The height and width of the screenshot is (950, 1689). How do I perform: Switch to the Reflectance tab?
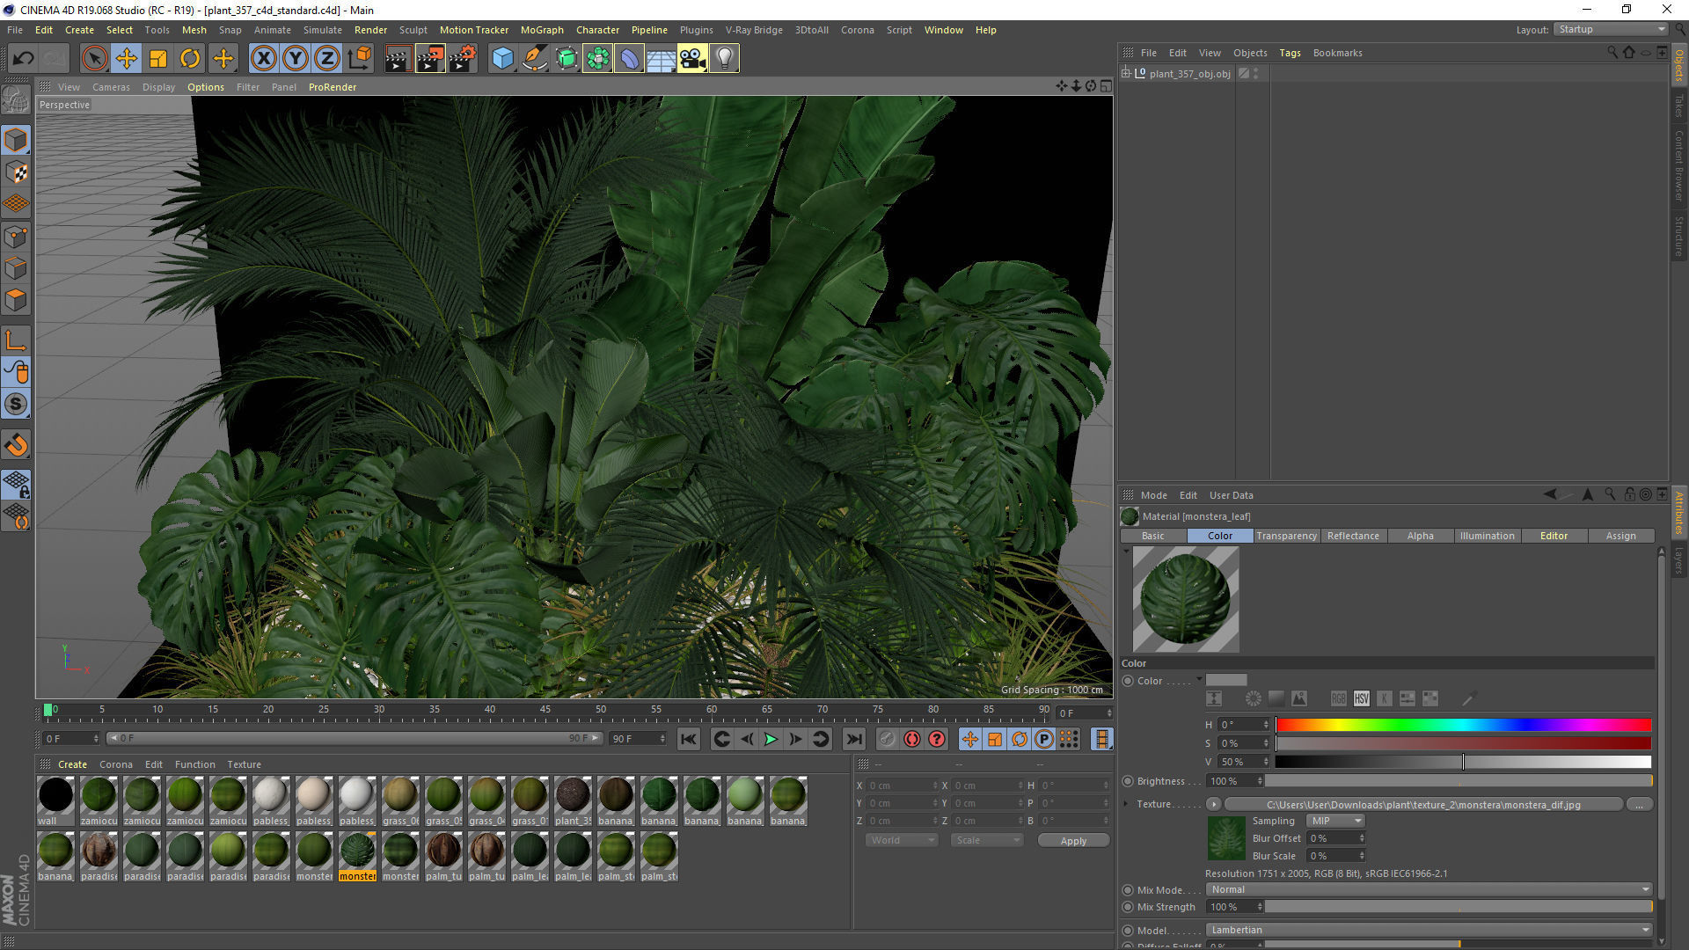(1353, 536)
